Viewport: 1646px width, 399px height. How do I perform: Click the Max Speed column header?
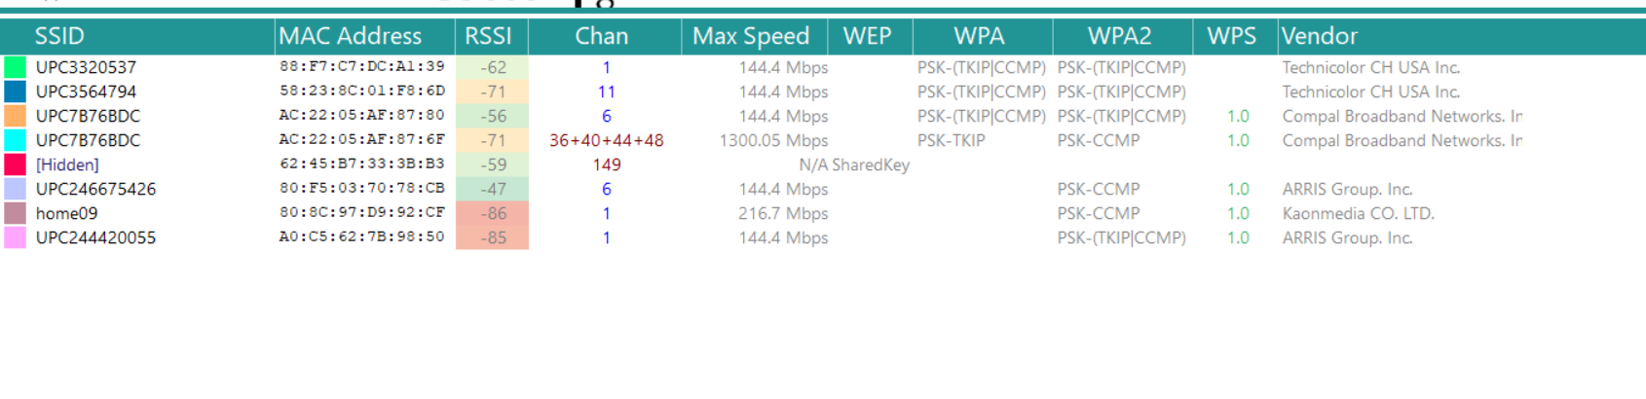pos(750,36)
